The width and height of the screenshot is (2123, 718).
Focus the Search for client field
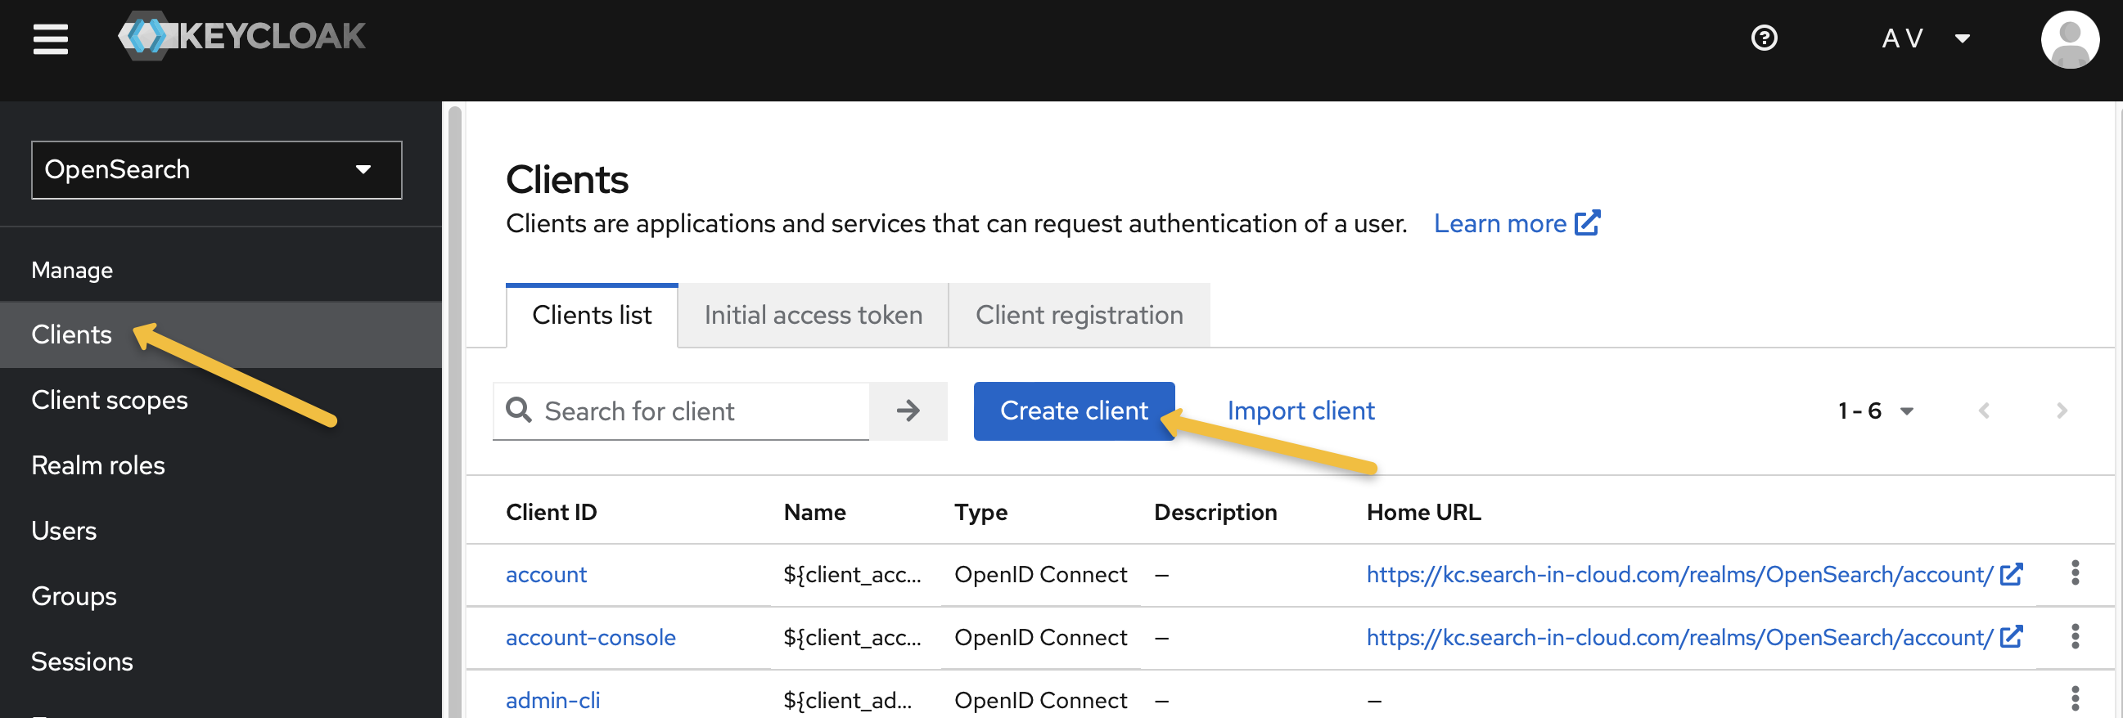pyautogui.click(x=705, y=411)
